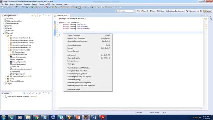Open PowerPoint from taskbar
This screenshot has height=120, width=213.
tap(78, 117)
